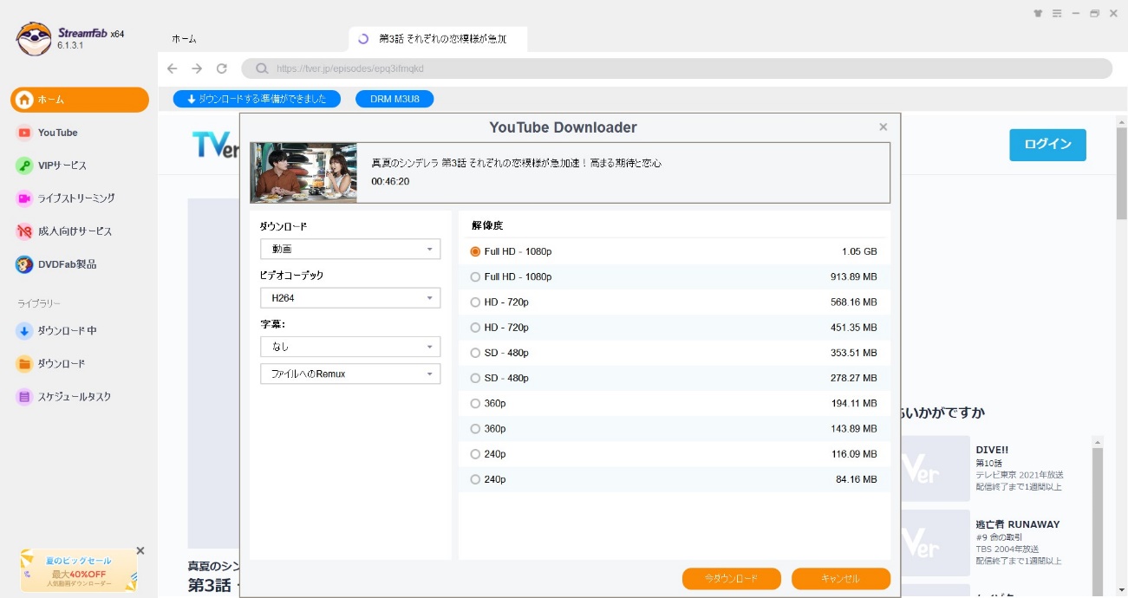Click the 最大40%OFF sale banner
The image size is (1128, 598).
click(x=79, y=570)
